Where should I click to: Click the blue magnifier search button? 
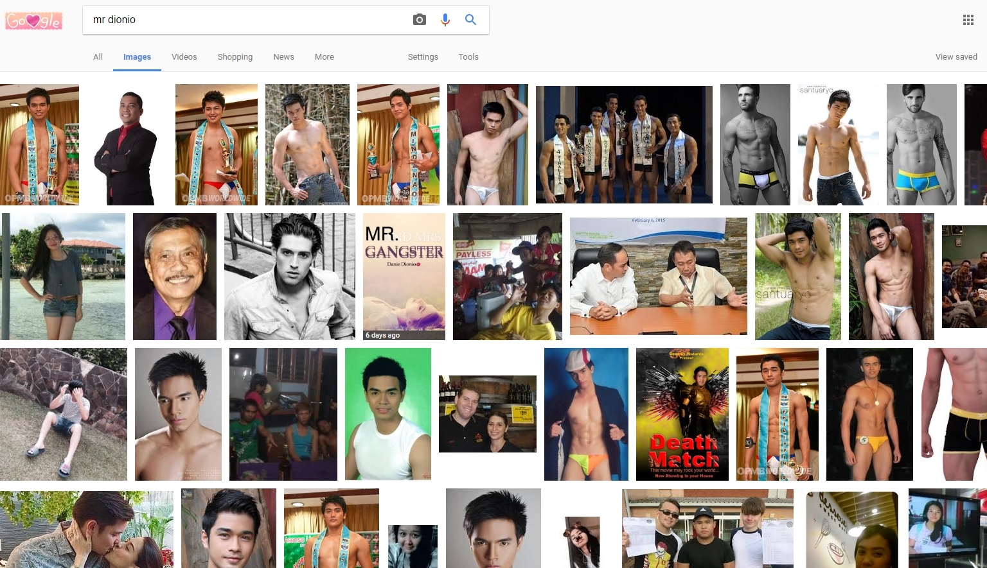click(x=471, y=20)
